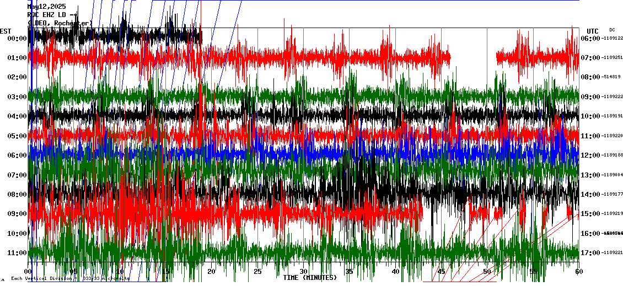This screenshot has height=286, width=623.
Task: Click the Each Vertical Division scale note
Action: tap(69, 279)
